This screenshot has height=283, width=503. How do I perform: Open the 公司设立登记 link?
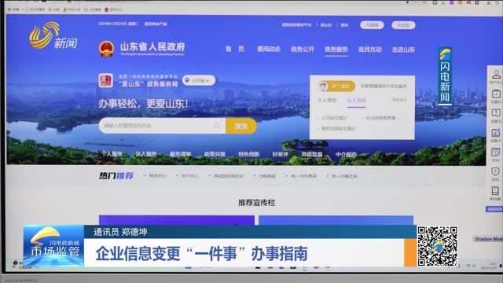click(334, 118)
